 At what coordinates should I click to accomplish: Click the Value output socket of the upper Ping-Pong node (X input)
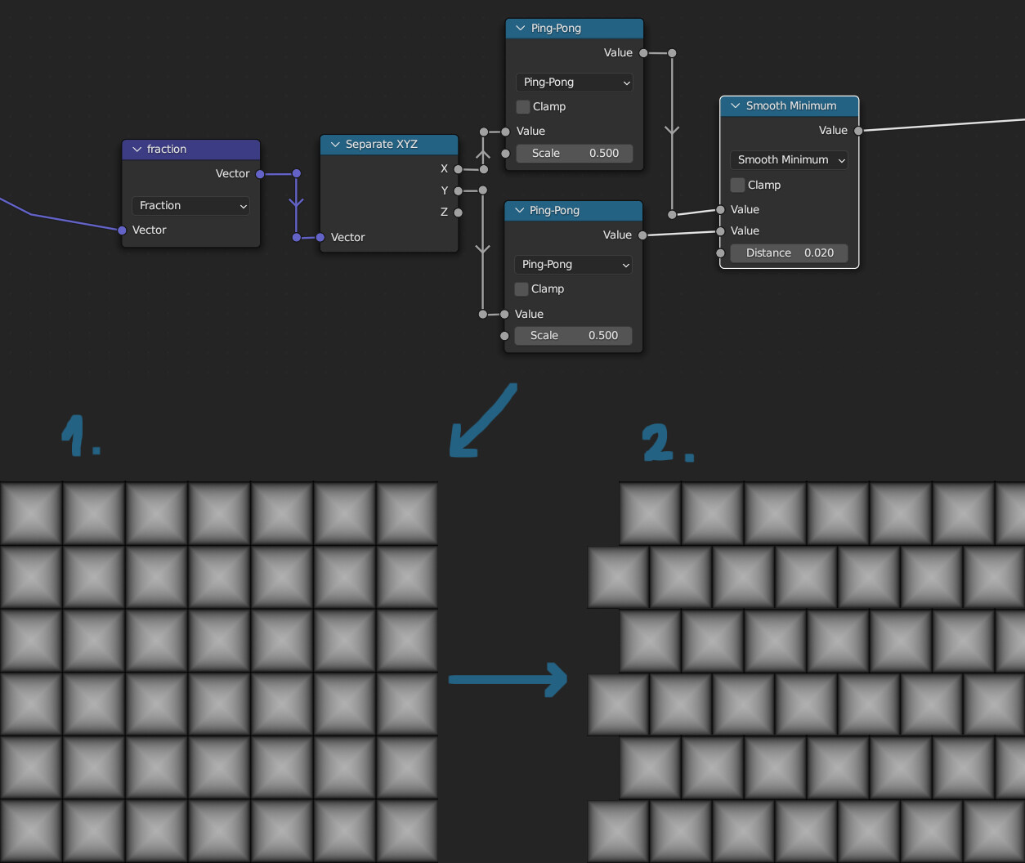(x=644, y=53)
